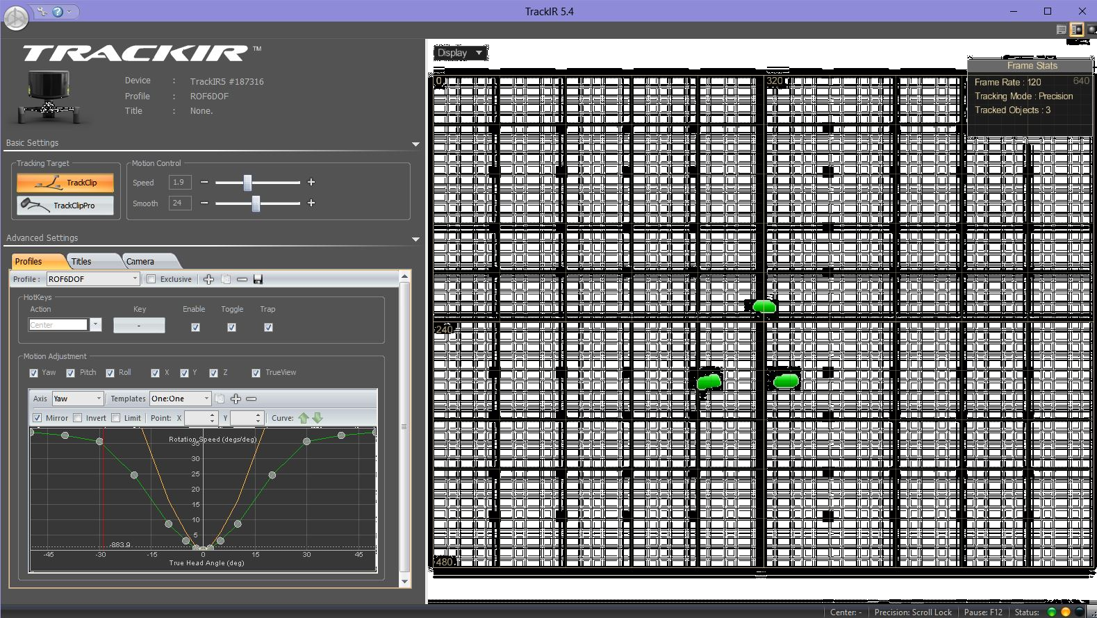
Task: Disable the TrueView checkbox
Action: (x=256, y=373)
